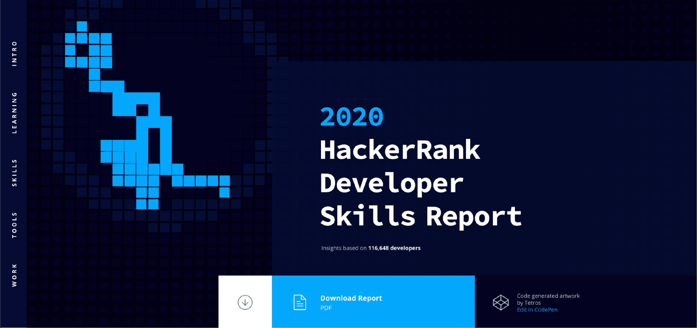Click the Download Report PDF button

click(x=373, y=302)
